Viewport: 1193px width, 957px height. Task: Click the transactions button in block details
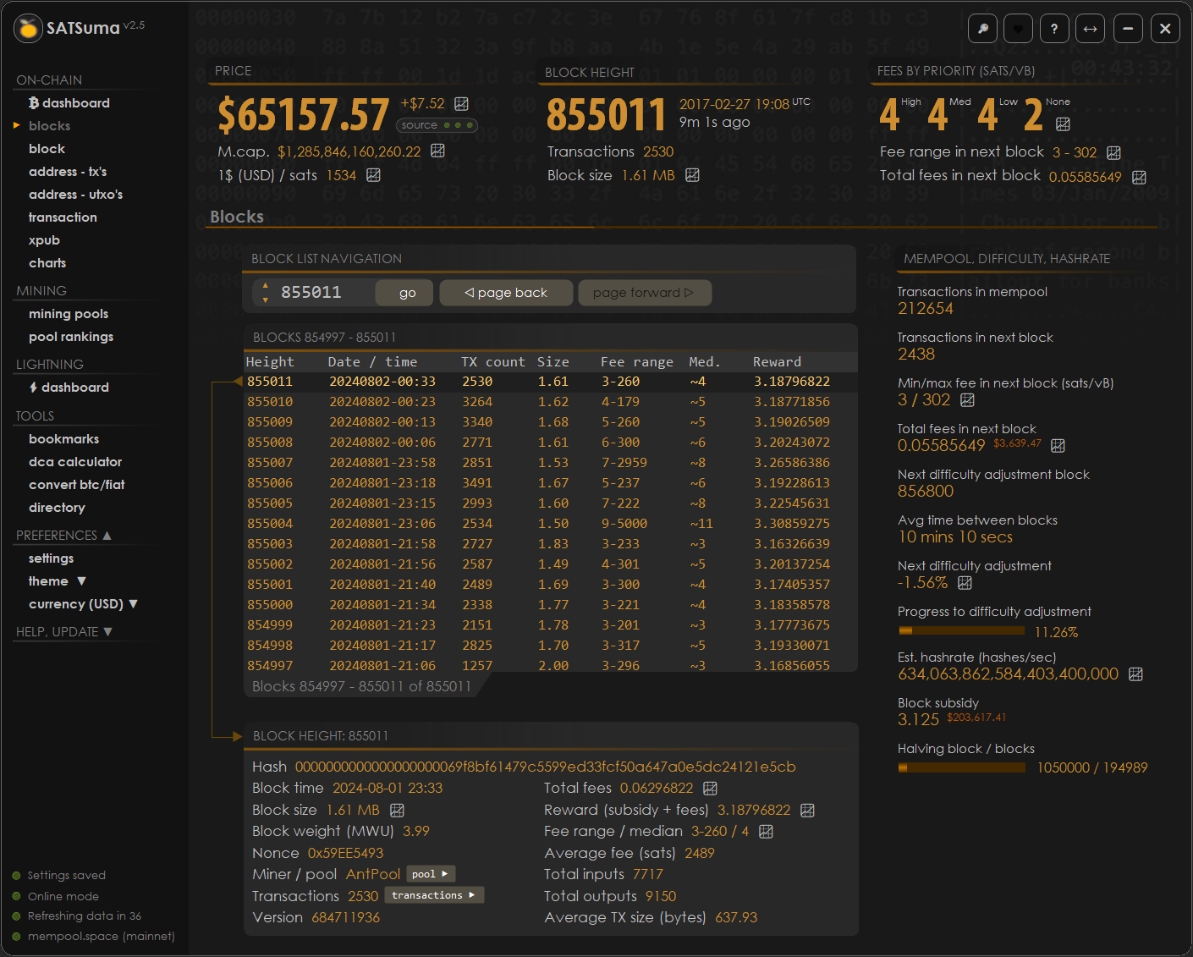[433, 895]
